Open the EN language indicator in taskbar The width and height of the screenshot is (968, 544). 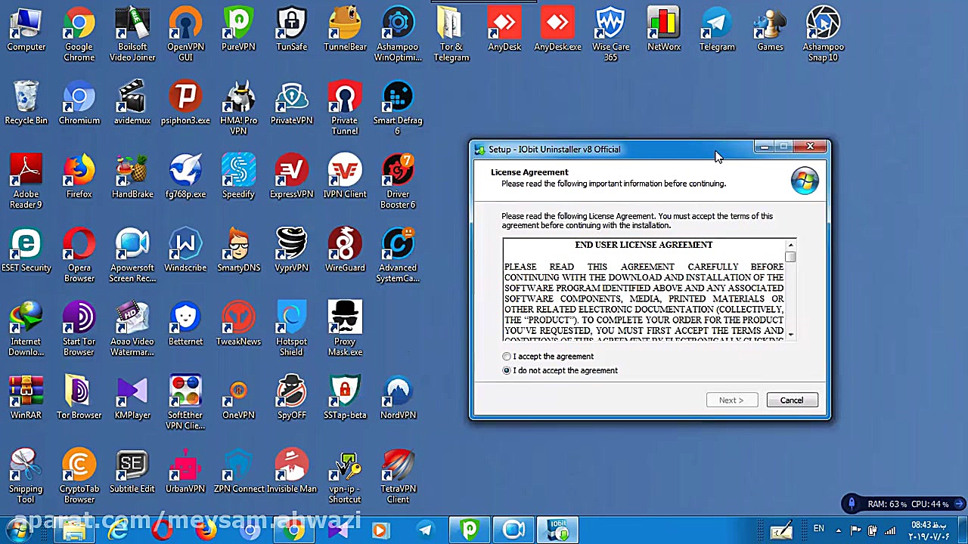point(818,529)
